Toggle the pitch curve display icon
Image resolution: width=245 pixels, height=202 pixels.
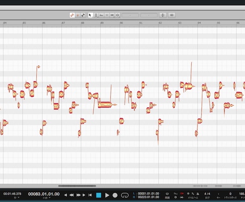coord(72,15)
